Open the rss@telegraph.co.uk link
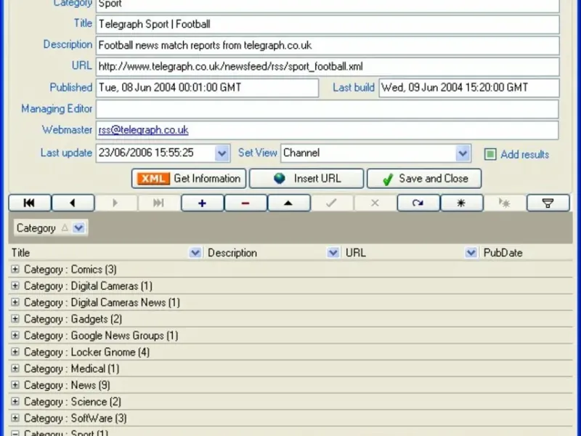The height and width of the screenshot is (436, 581). (143, 130)
